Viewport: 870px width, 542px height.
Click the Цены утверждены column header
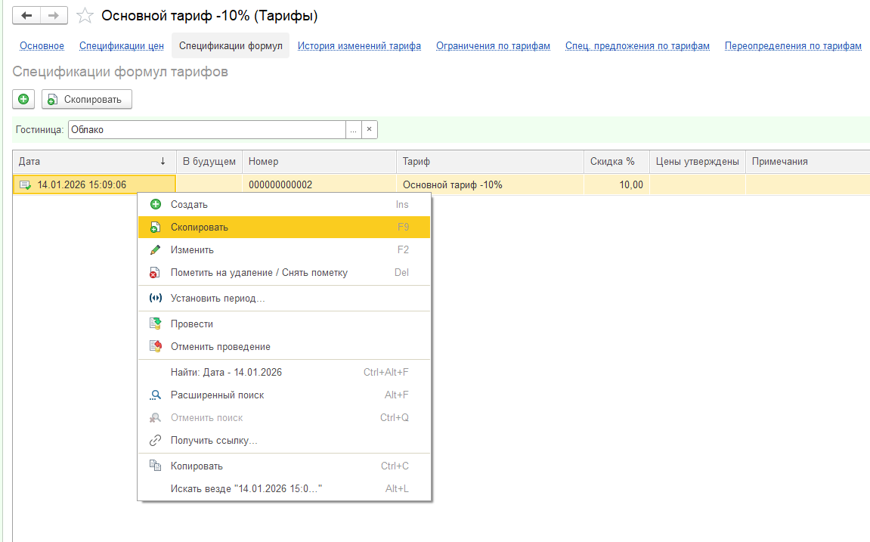(698, 162)
